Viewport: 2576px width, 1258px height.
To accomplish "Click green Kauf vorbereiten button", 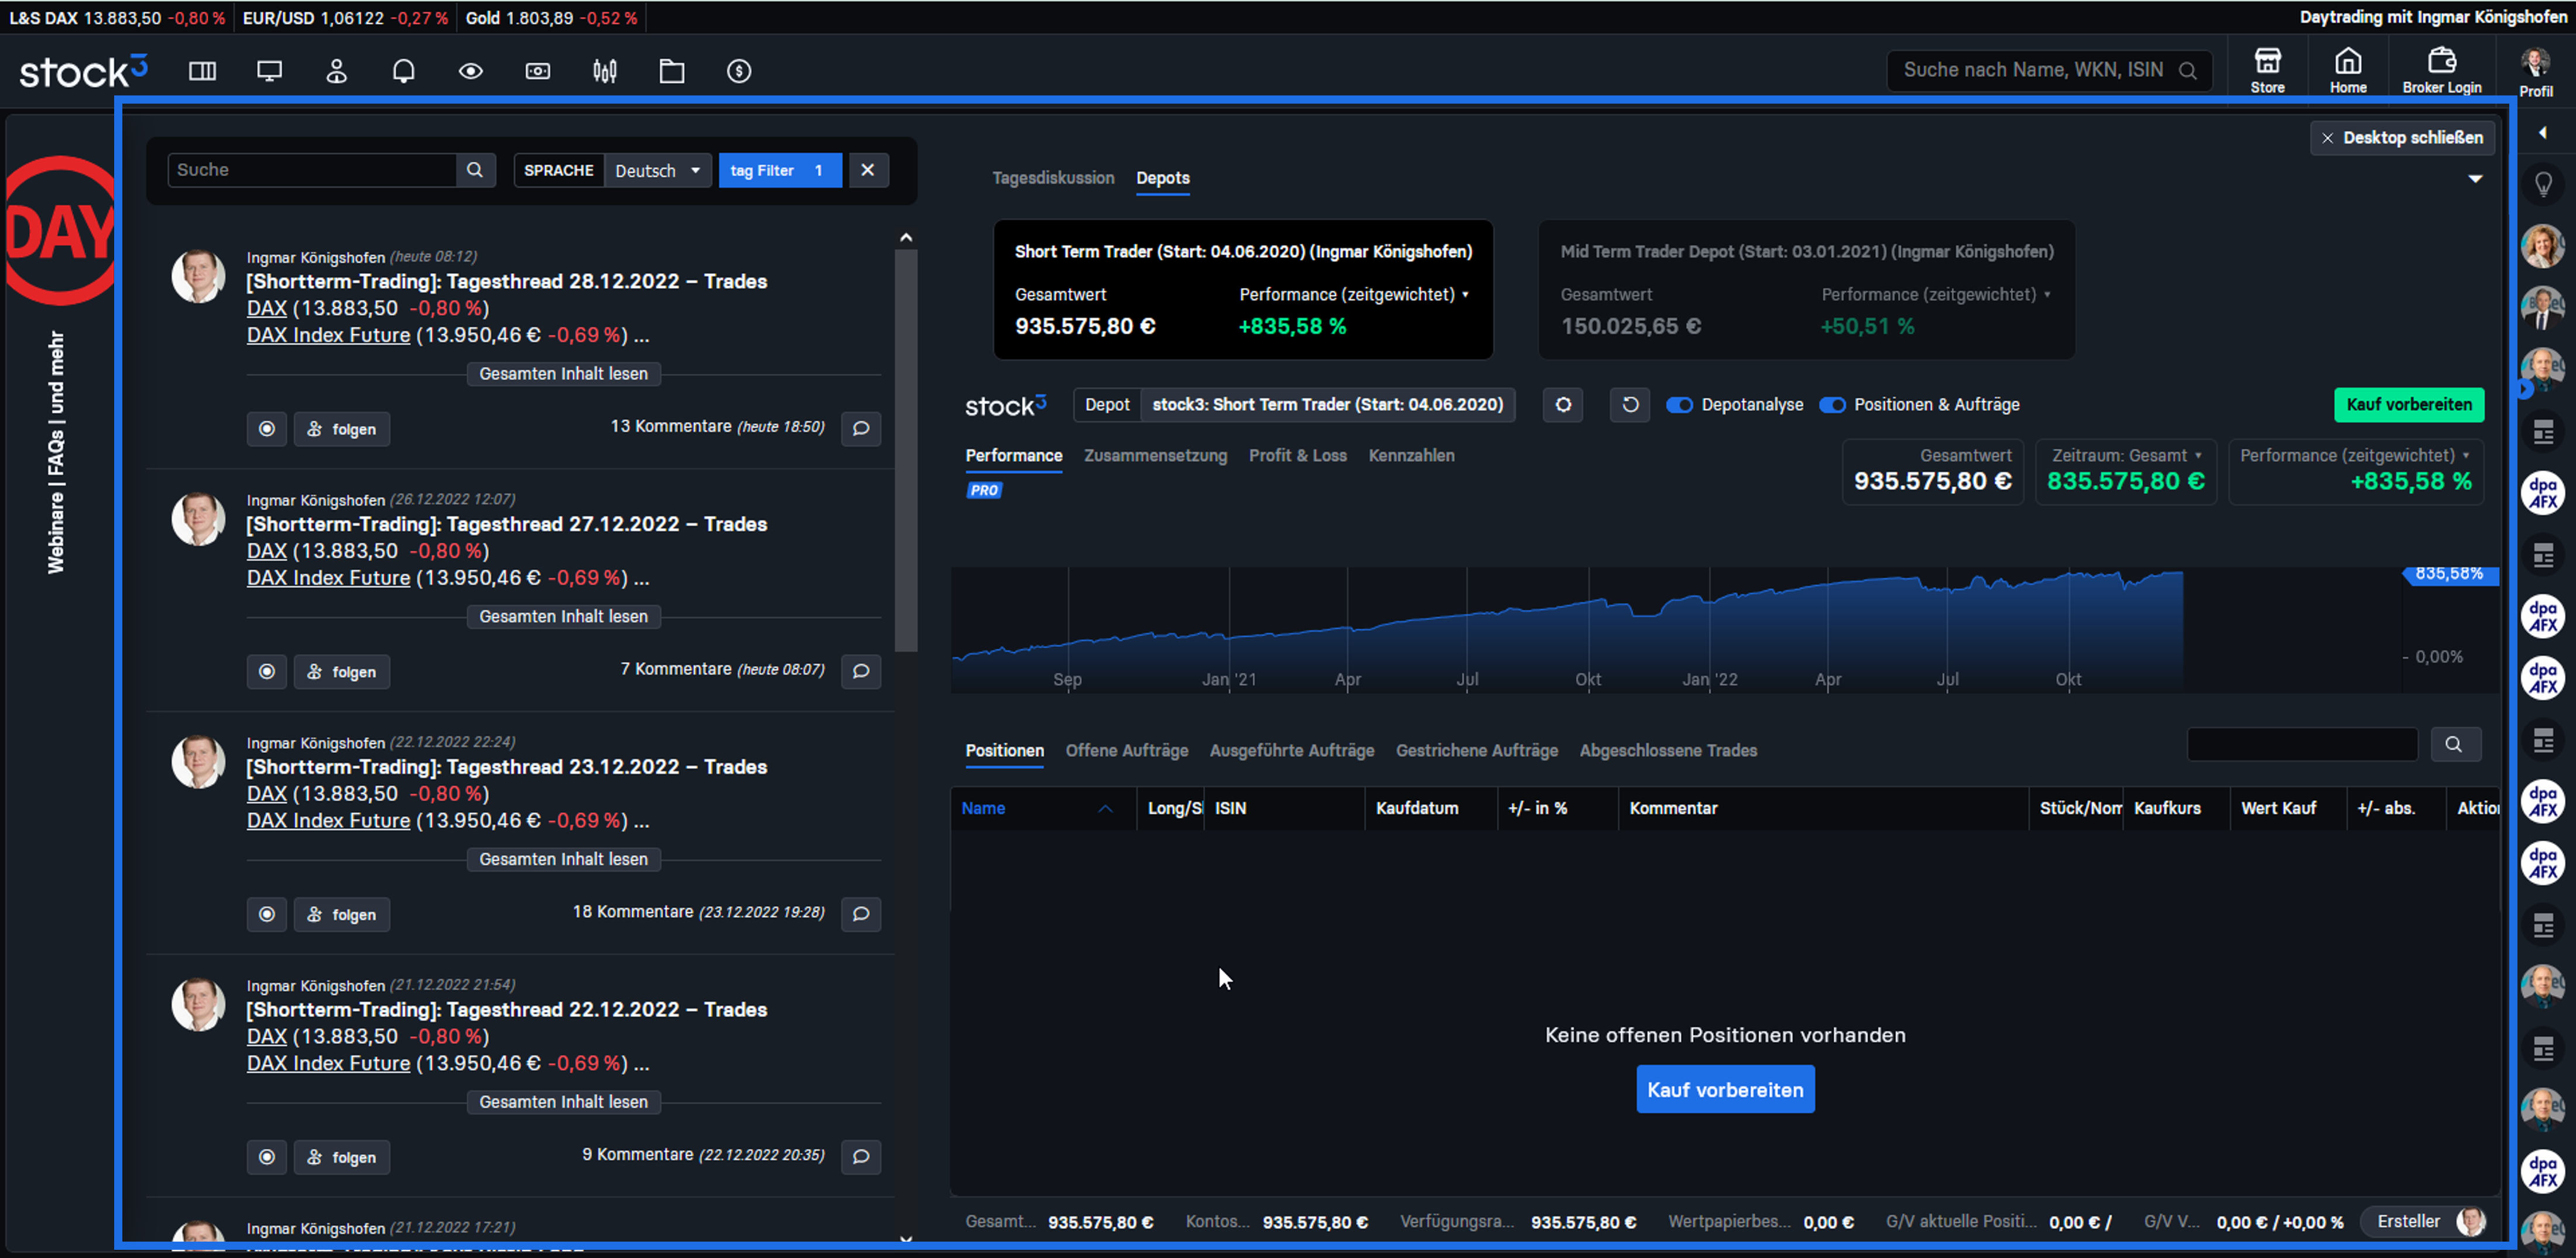I will tap(2409, 405).
